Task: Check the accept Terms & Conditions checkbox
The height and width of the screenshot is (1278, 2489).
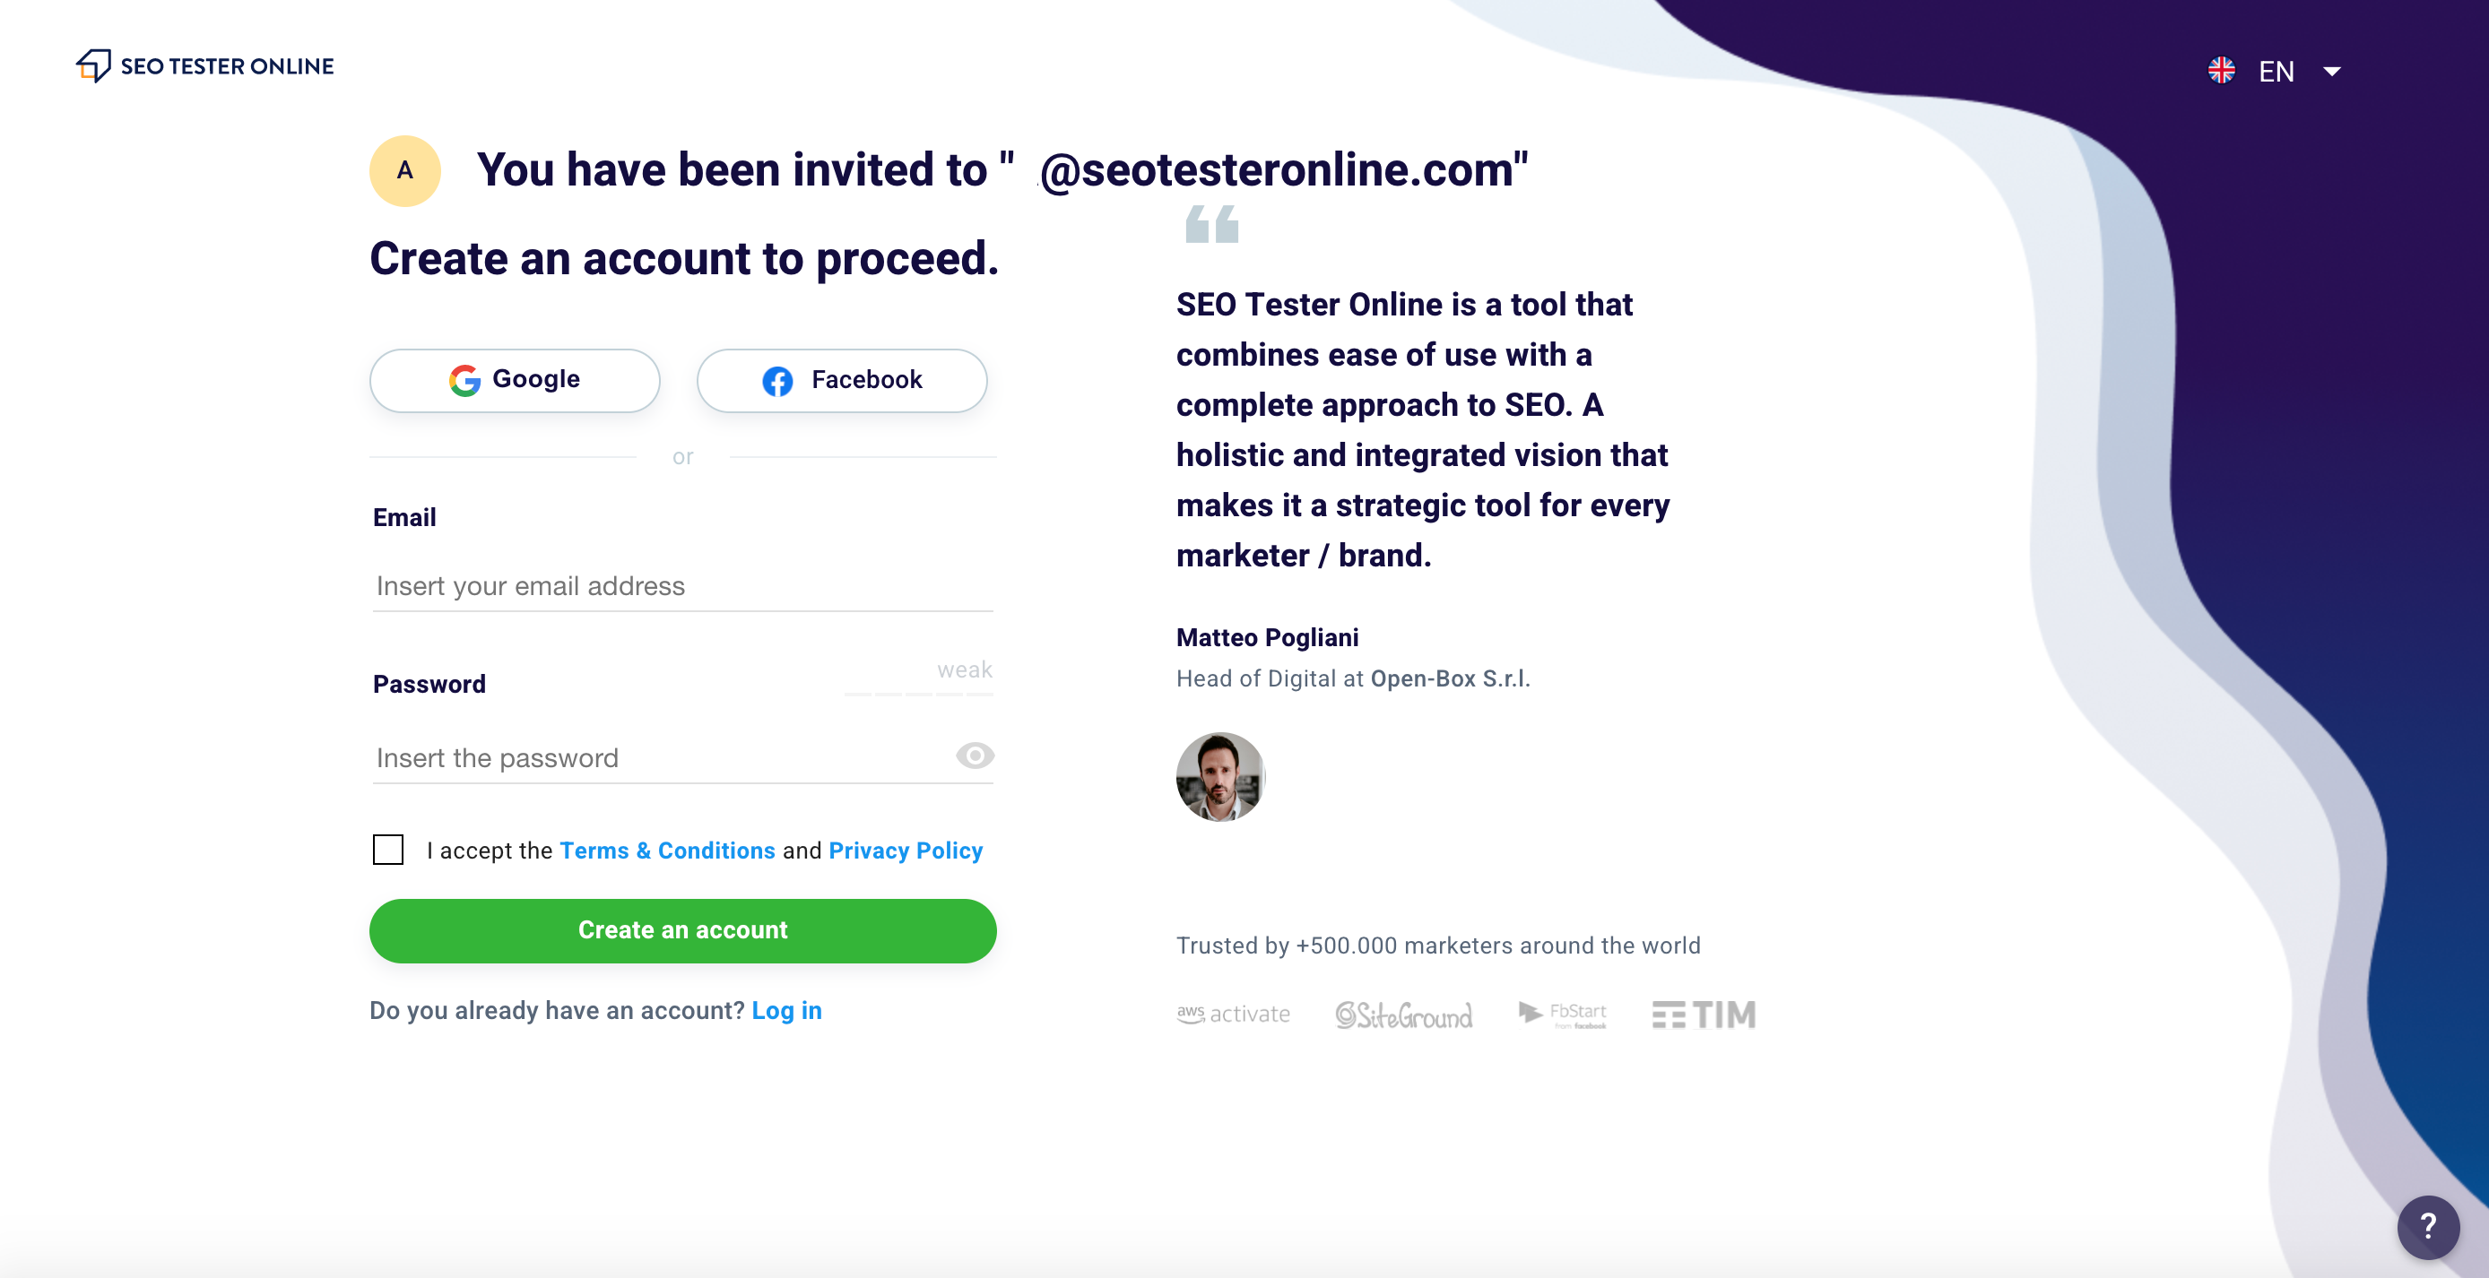Action: point(387,851)
